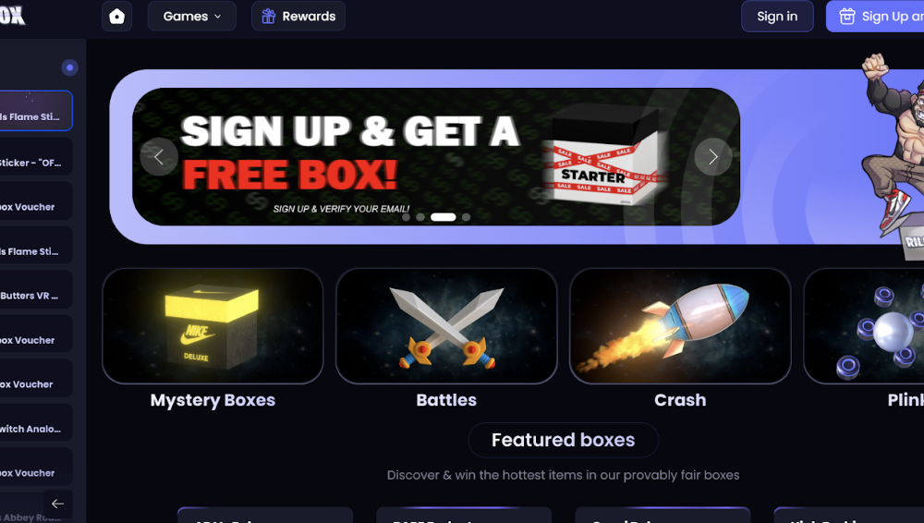Screen dimensions: 924x523
Task: Click the gift icon next to Rewards
Action: pyautogui.click(x=268, y=16)
